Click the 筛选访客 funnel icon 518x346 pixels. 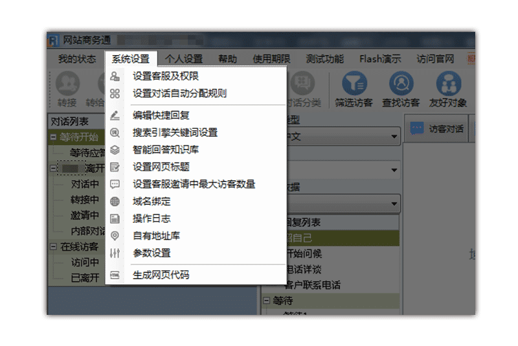pos(354,83)
